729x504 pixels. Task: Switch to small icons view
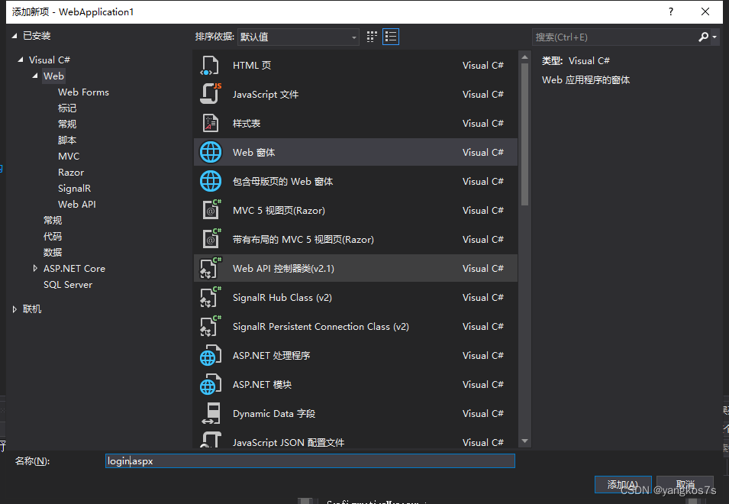372,36
